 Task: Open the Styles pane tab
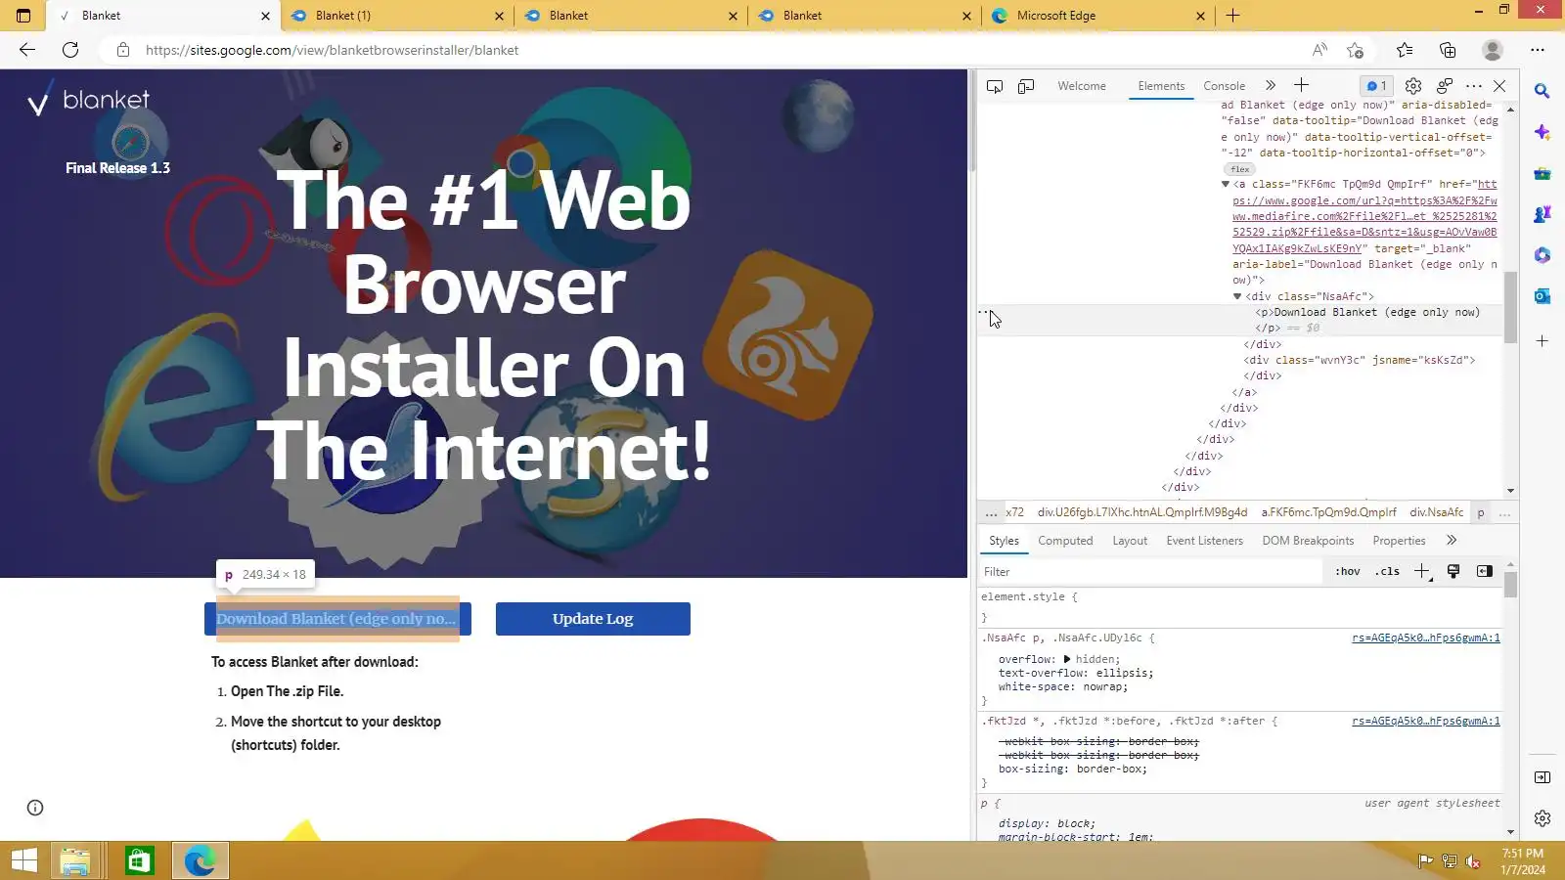click(x=1004, y=541)
